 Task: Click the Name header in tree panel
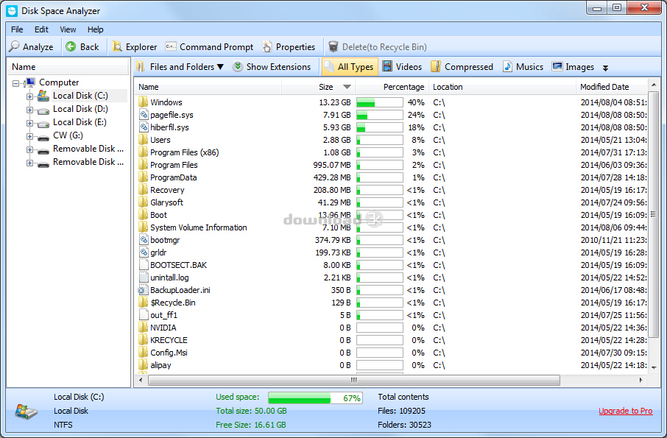pyautogui.click(x=68, y=67)
